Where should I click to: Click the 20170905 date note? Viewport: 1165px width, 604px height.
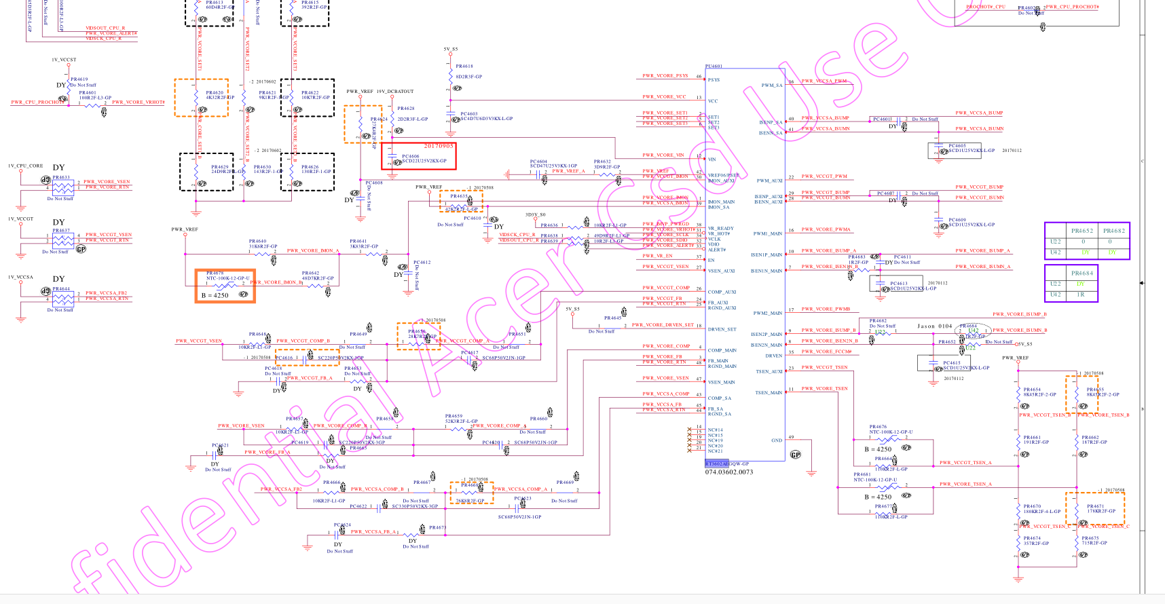[x=439, y=146]
